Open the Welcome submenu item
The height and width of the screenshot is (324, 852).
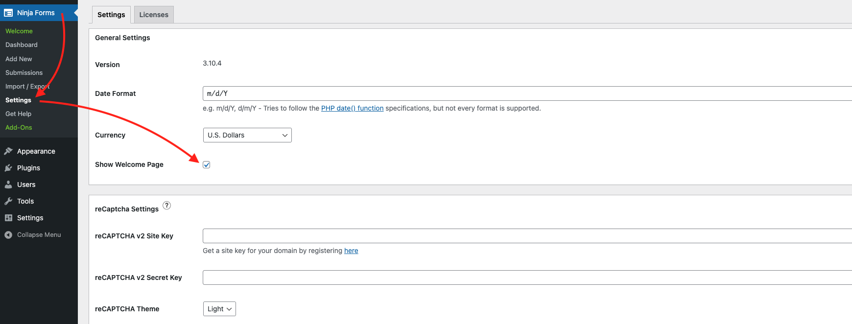point(19,31)
